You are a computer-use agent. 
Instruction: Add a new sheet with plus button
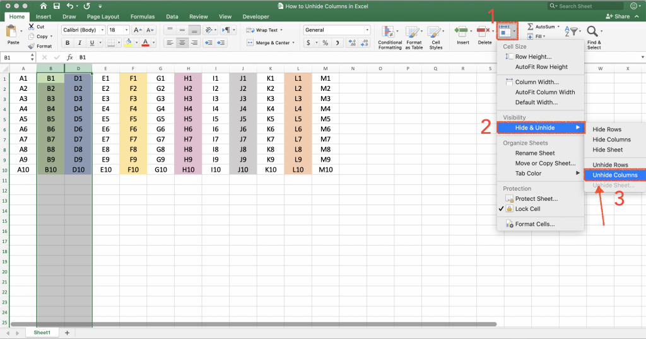coord(67,333)
